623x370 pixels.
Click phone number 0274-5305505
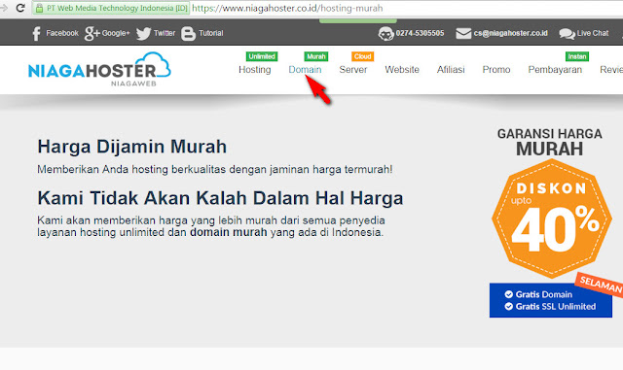(420, 33)
